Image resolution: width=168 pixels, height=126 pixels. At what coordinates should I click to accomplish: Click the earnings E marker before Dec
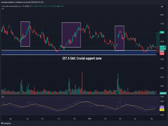click(x=69, y=92)
